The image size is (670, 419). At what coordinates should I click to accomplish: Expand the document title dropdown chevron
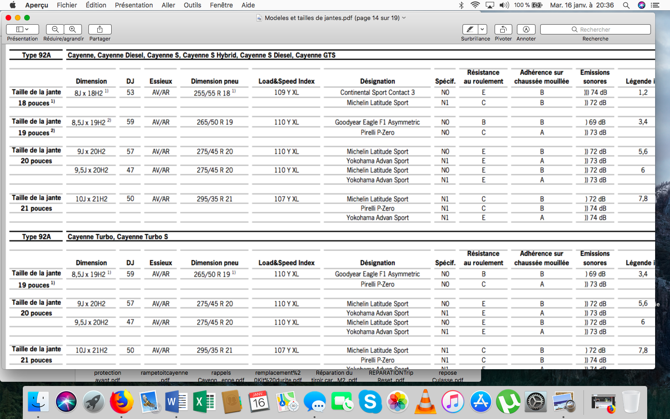pyautogui.click(x=404, y=18)
